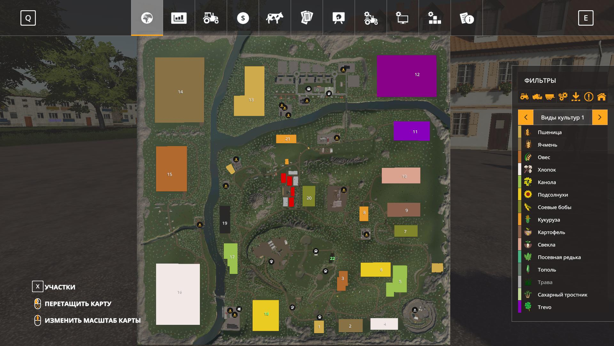Open the game settings tractor-gear tab
The height and width of the screenshot is (346, 614).
pyautogui.click(x=370, y=18)
